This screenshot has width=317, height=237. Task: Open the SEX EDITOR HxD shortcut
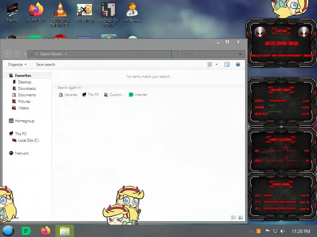coord(84,12)
